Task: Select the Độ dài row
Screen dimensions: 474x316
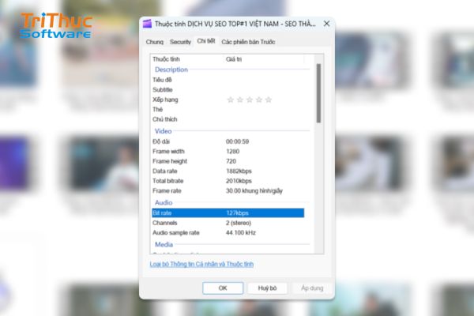Action: pos(228,141)
